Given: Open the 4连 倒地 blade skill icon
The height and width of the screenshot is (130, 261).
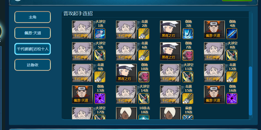Looking at the screenshot, I should coord(232,34).
